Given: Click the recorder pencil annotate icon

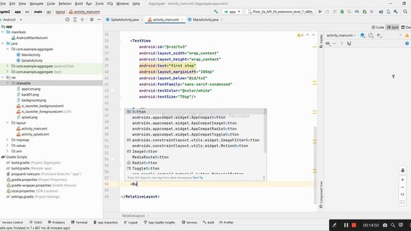Looking at the screenshot, I should [335, 225].
